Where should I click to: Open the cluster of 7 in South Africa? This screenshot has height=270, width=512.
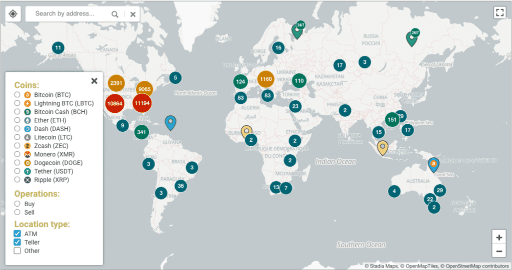point(286,188)
